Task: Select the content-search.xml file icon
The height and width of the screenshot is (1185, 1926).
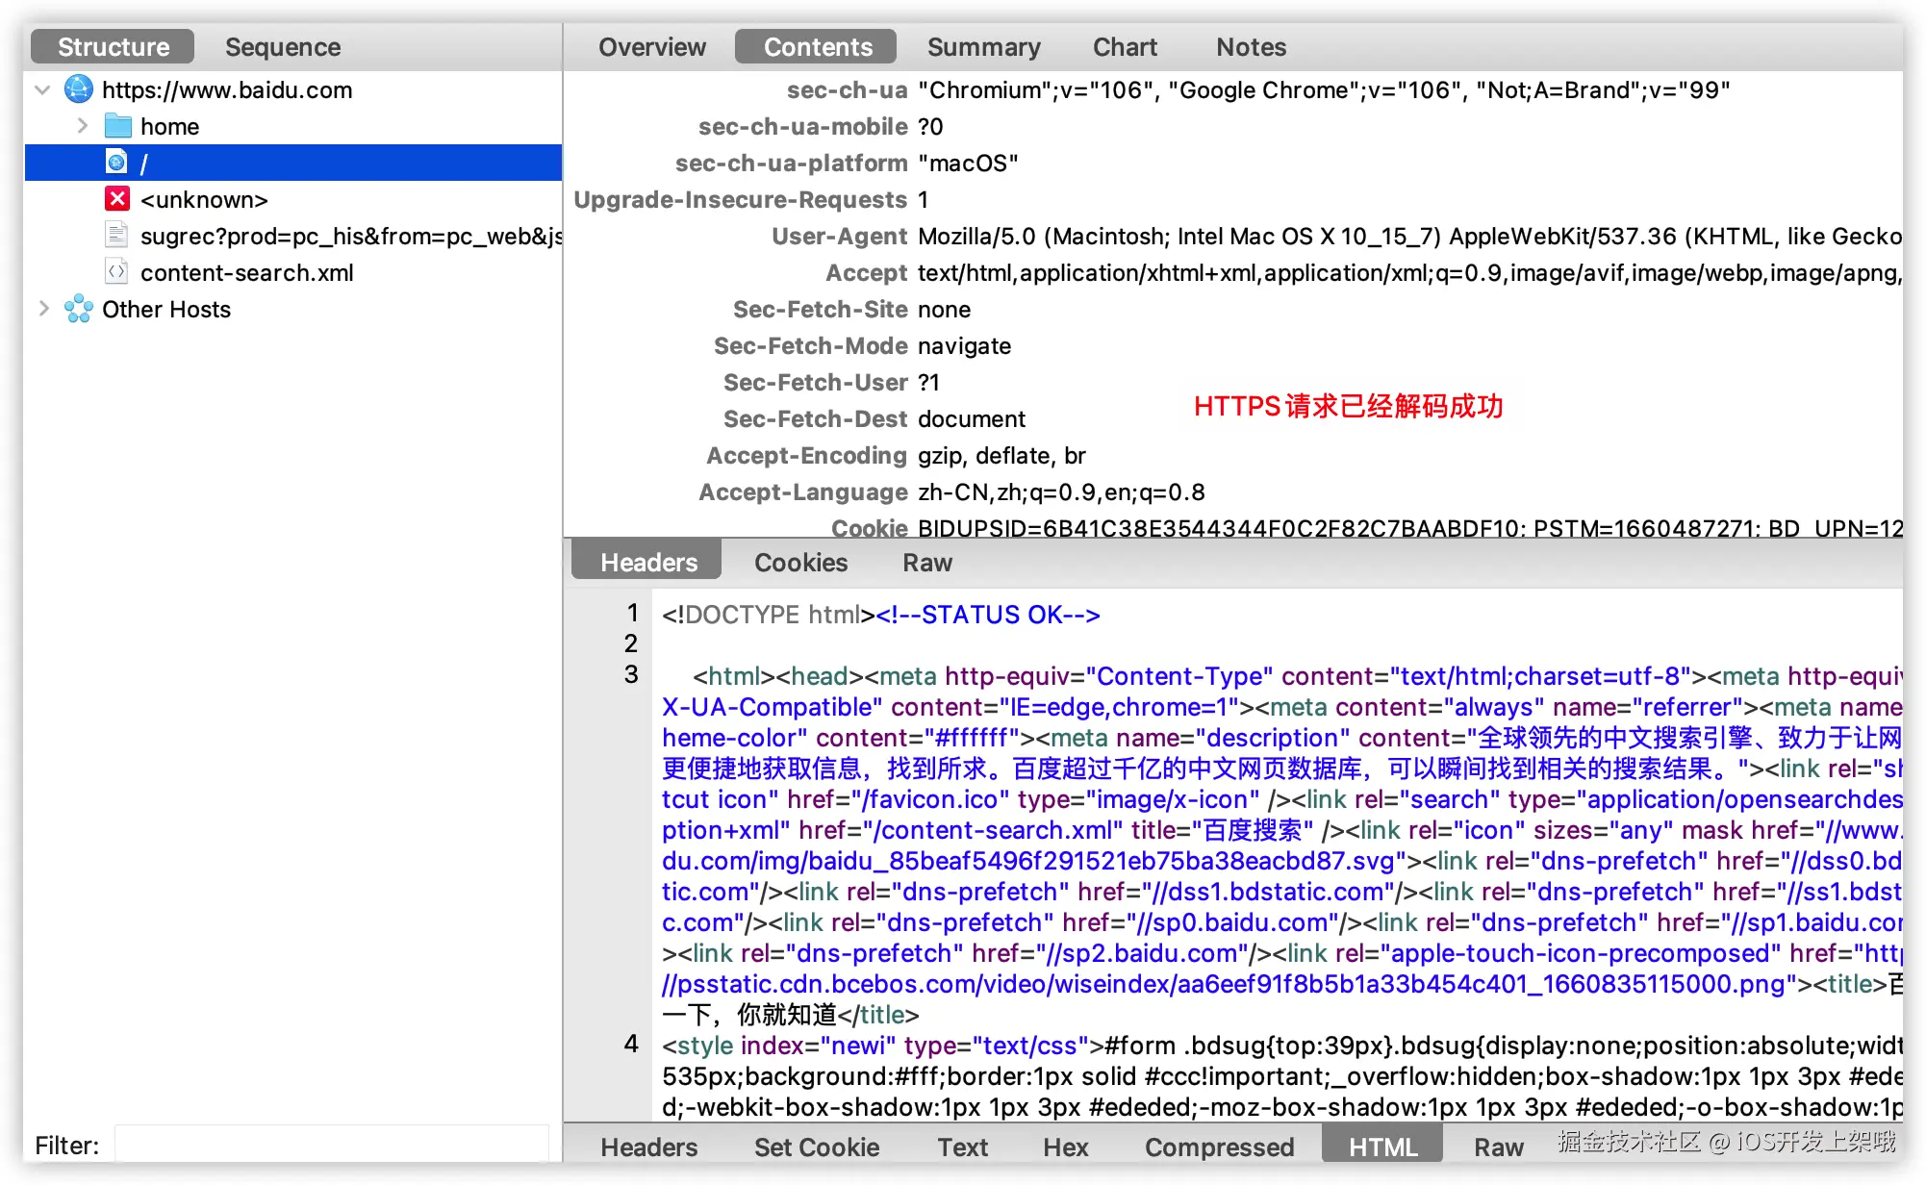Action: pyautogui.click(x=116, y=272)
